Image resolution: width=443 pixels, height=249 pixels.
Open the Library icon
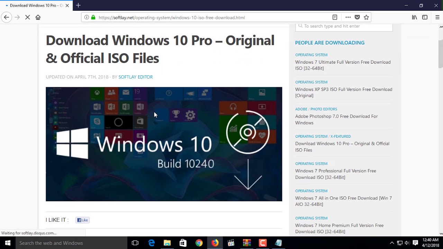click(x=414, y=17)
